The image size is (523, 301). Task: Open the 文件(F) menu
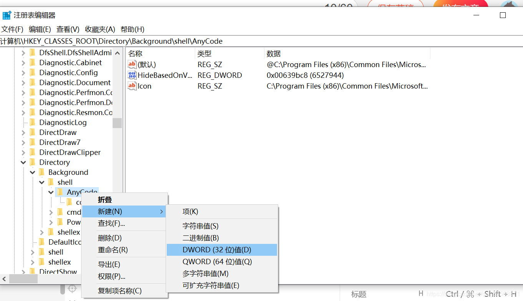[12, 29]
